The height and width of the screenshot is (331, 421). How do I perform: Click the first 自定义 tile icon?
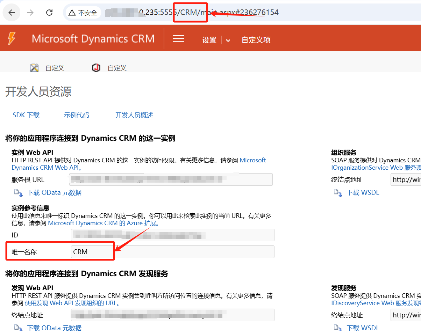tap(34, 68)
